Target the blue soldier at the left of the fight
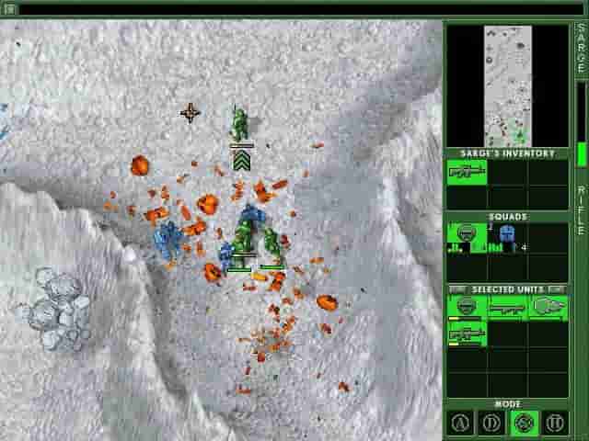The width and height of the screenshot is (589, 441). (x=167, y=240)
